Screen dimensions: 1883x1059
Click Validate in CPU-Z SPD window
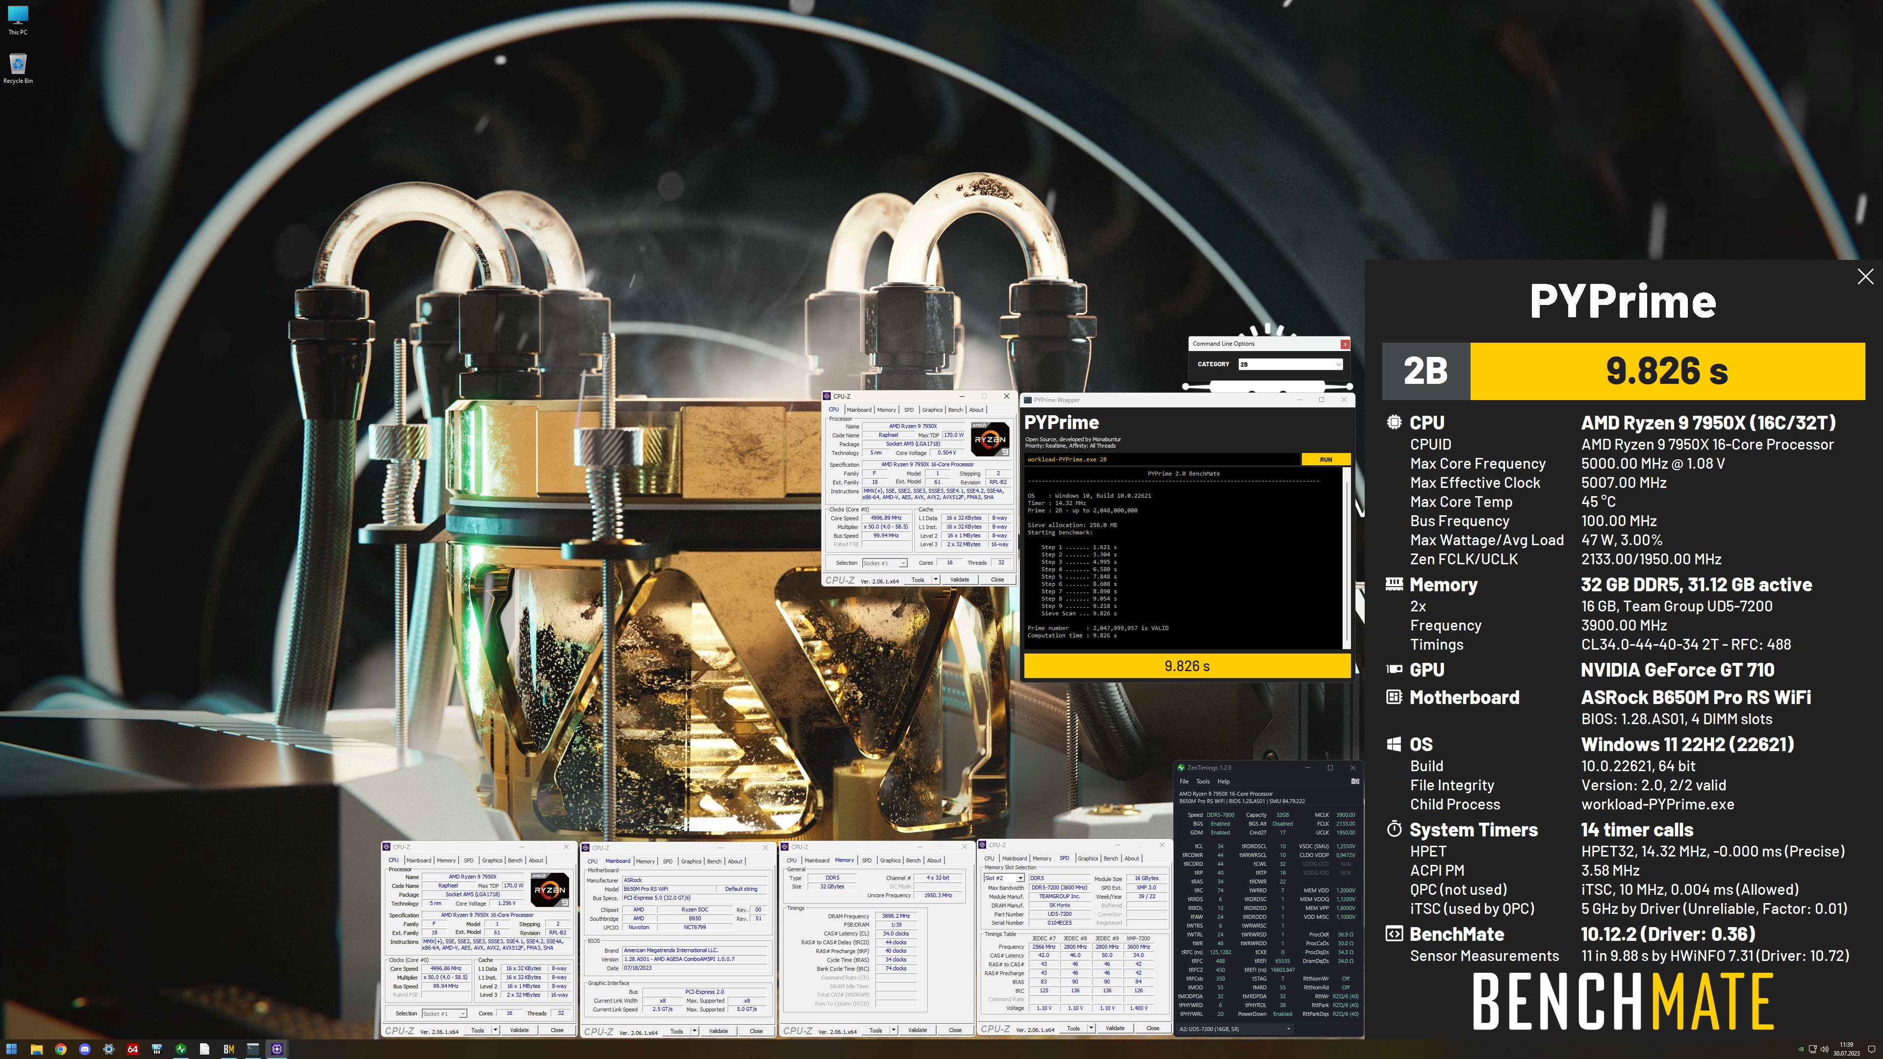pyautogui.click(x=1115, y=1028)
